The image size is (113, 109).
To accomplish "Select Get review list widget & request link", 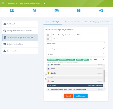I will [20, 37].
